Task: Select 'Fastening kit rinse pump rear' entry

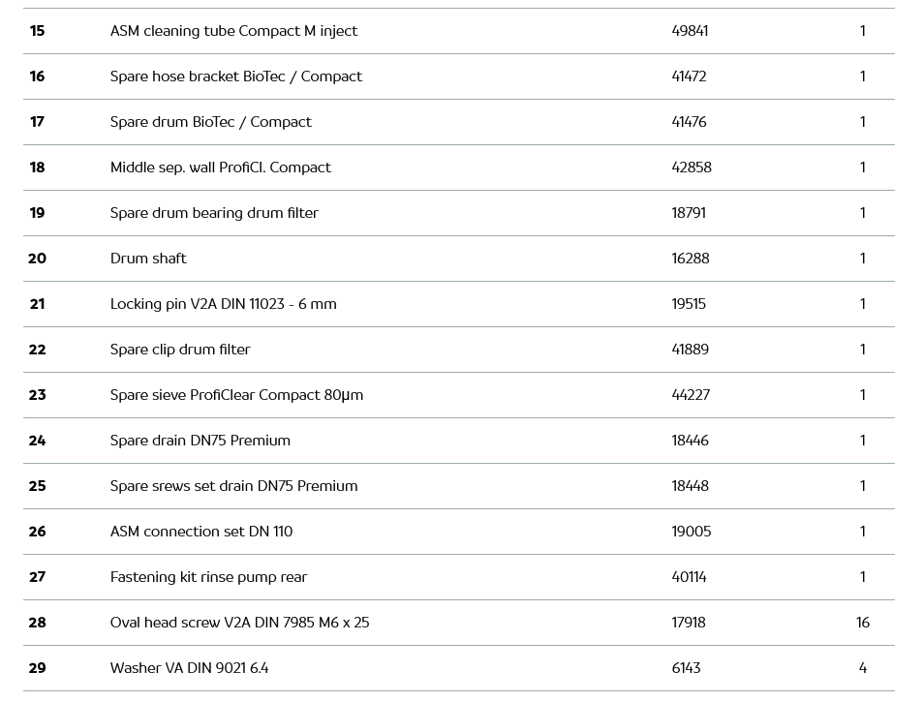Action: [x=208, y=577]
